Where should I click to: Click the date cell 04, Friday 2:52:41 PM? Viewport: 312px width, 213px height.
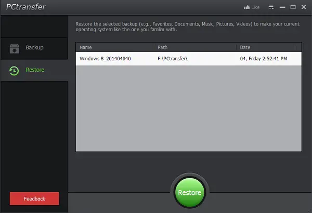point(264,59)
